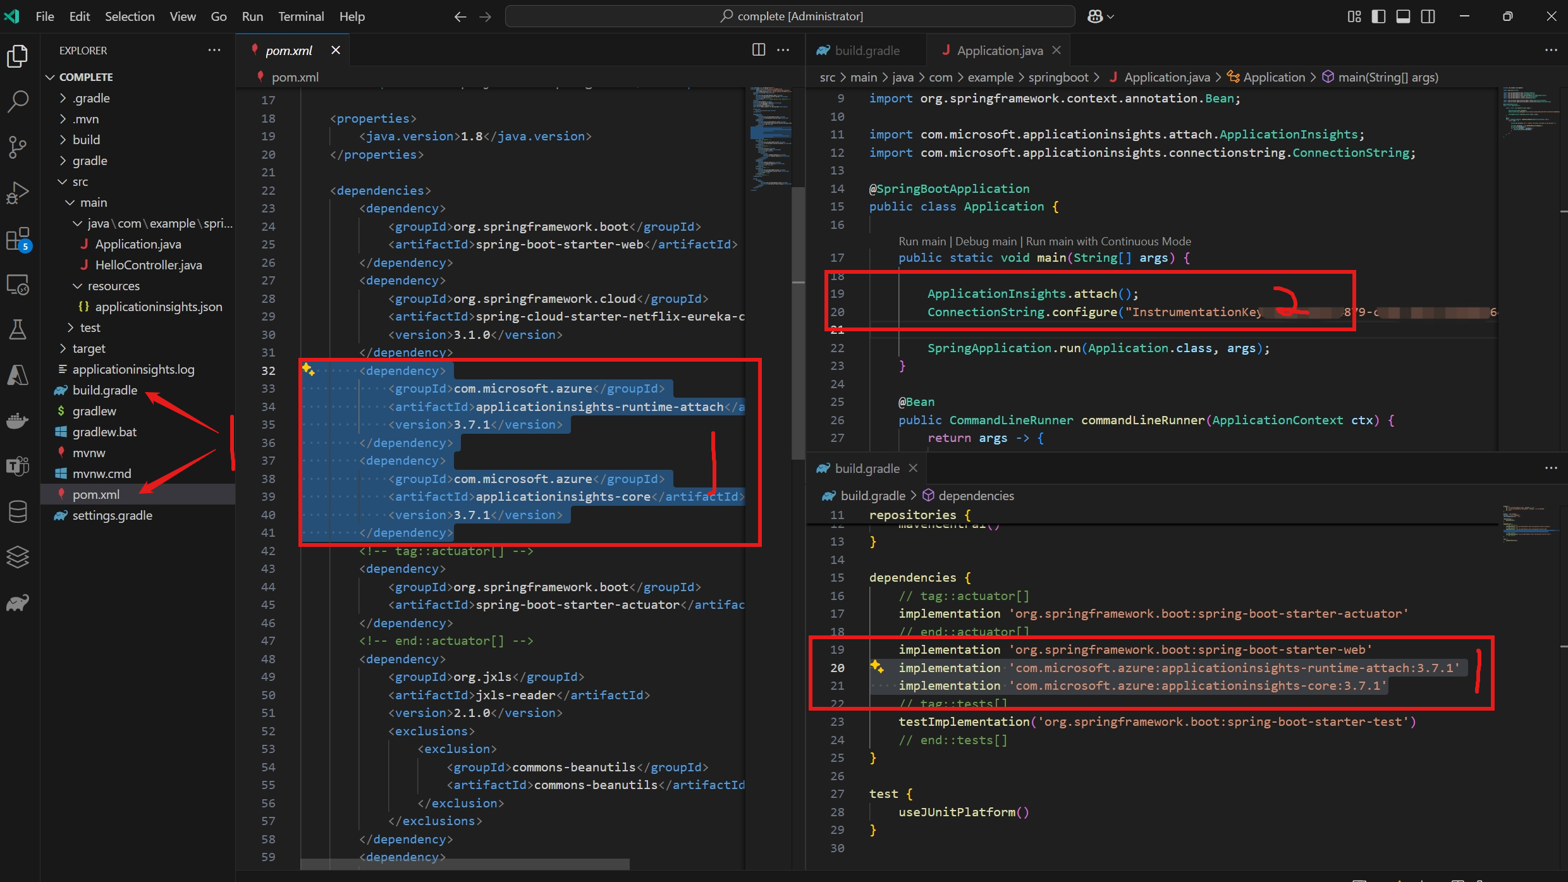Open Run and Debug view
Viewport: 1568px width, 882px height.
point(18,193)
